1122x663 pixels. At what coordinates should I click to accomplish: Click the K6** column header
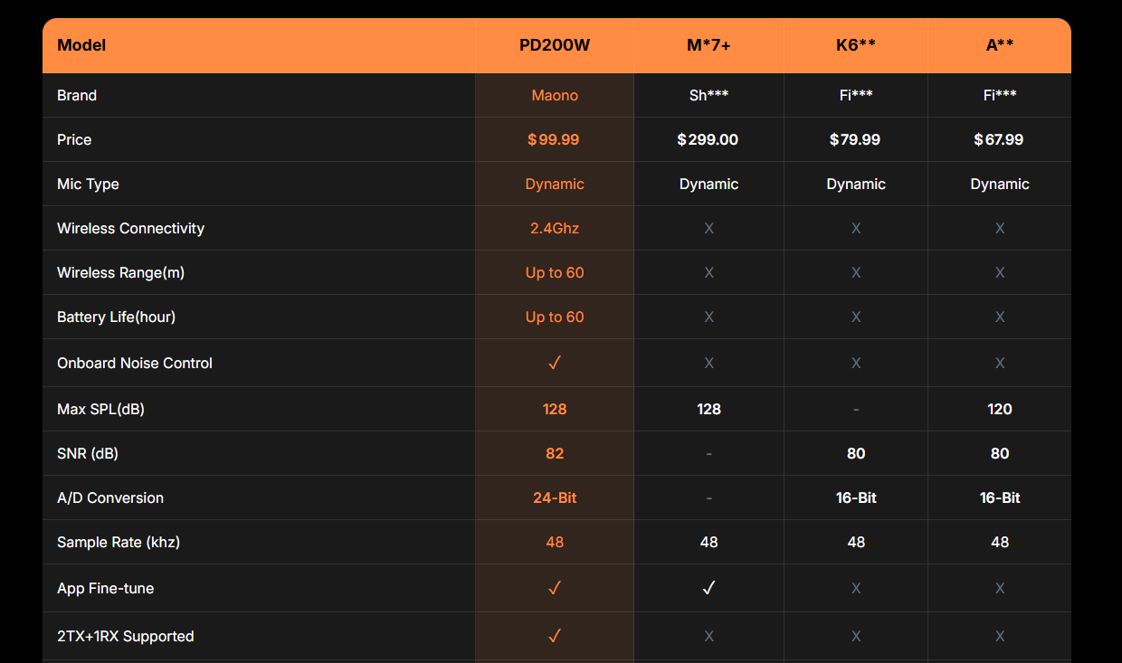(x=856, y=45)
